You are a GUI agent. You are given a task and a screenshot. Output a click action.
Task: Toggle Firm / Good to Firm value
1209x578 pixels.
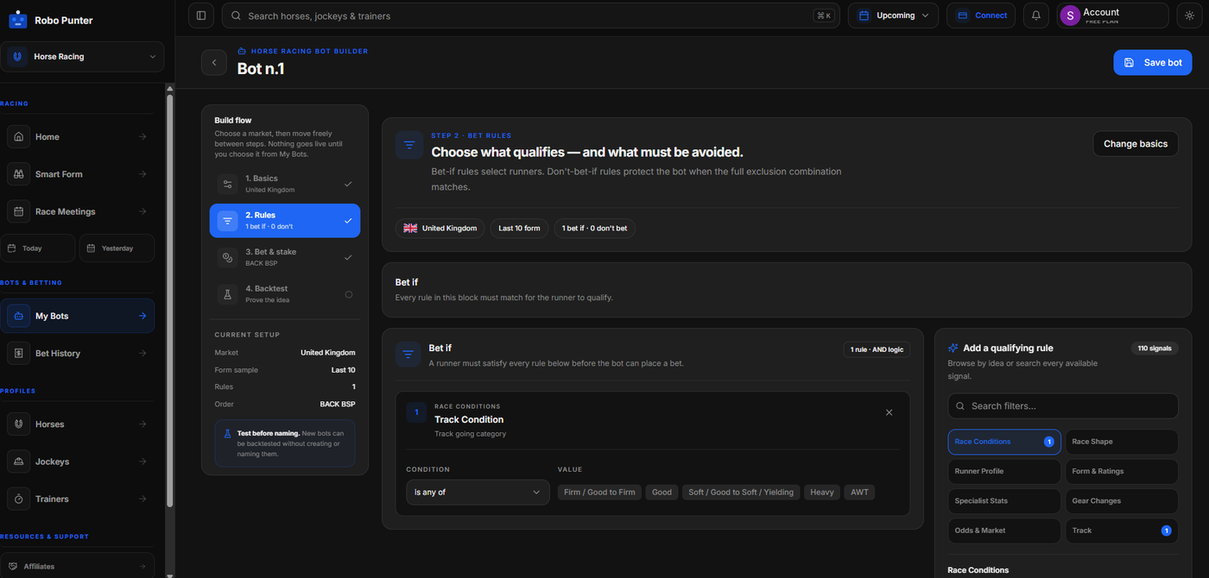pos(600,492)
